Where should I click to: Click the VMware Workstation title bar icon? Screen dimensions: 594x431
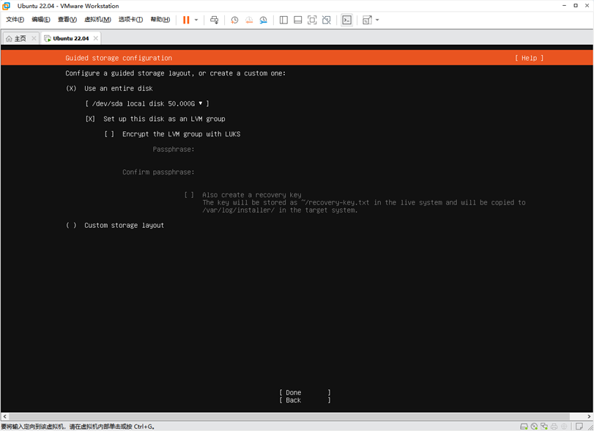coord(7,6)
